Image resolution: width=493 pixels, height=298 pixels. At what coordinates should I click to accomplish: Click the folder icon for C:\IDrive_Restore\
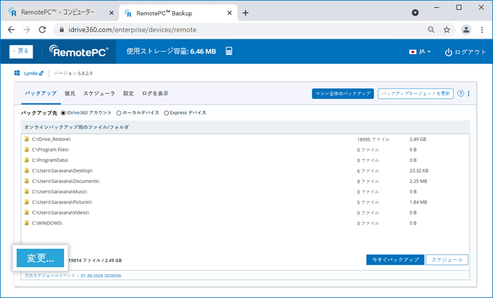26,139
